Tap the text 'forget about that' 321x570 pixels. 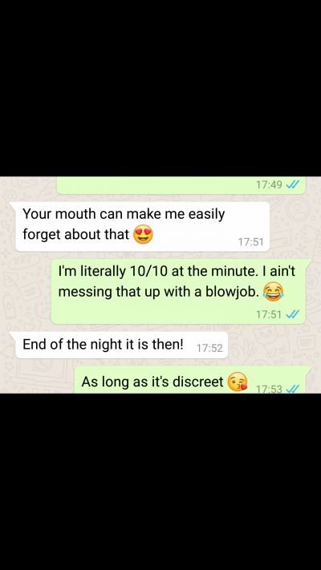click(x=75, y=235)
